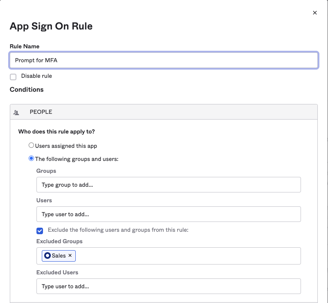Click the App Sign On Rule title
Viewport: 328px width, 303px height.
pos(51,26)
